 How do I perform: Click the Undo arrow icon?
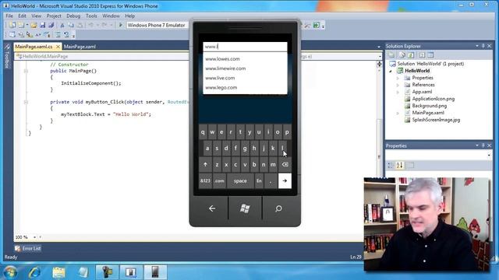click(x=91, y=25)
